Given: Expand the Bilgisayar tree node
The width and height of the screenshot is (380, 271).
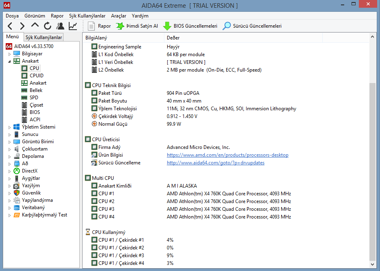Looking at the screenshot, I should coord(9,54).
